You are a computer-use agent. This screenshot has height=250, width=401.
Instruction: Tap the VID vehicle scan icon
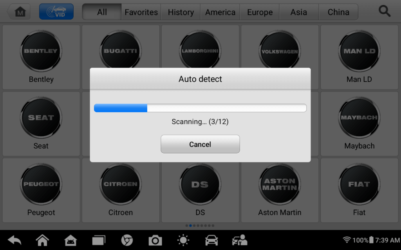pyautogui.click(x=56, y=12)
